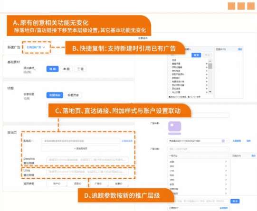Click the plus icon on the 马上… row
The image size is (257, 211).
[x=207, y=92]
